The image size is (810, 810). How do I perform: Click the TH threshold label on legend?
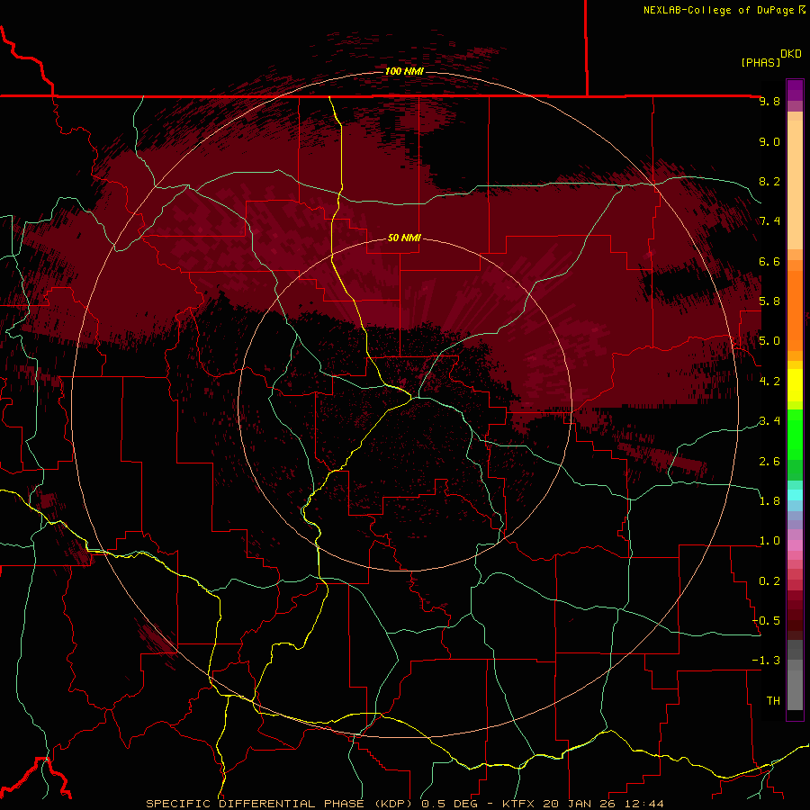click(x=773, y=701)
